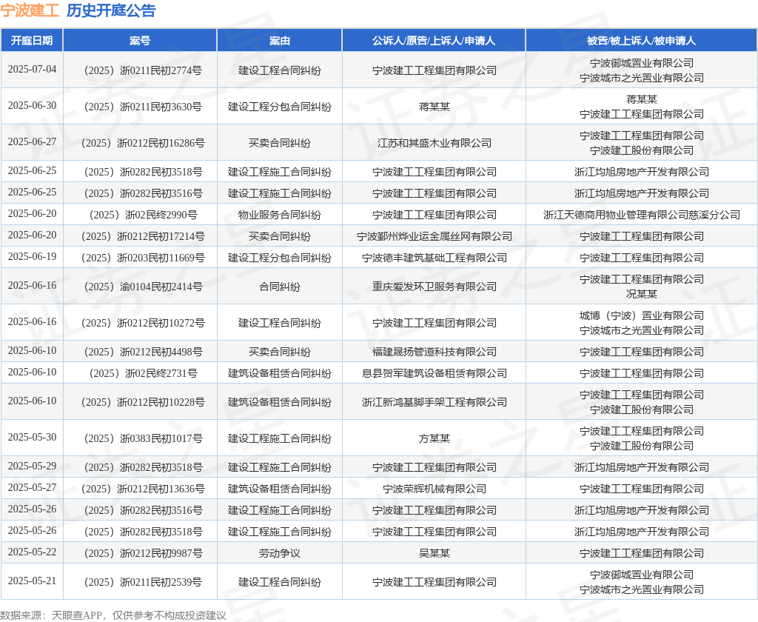Click plaintiff 宁波鄞州烨业运金属丝网有限公司
This screenshot has width=758, height=622.
(434, 236)
